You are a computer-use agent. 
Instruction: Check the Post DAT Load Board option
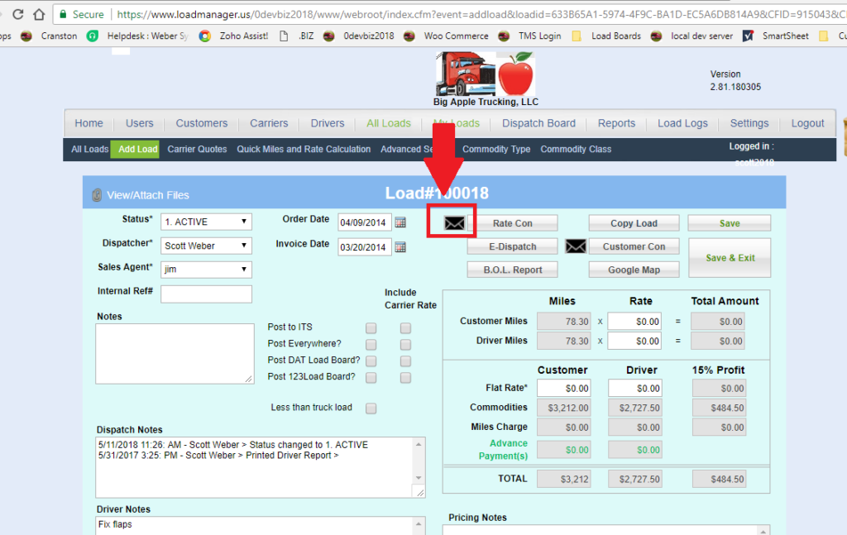point(371,361)
